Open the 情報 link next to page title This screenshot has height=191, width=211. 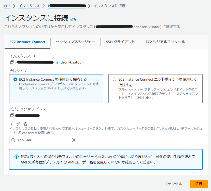[73, 20]
